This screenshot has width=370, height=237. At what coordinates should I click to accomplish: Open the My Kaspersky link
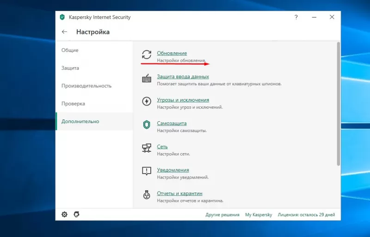(259, 215)
